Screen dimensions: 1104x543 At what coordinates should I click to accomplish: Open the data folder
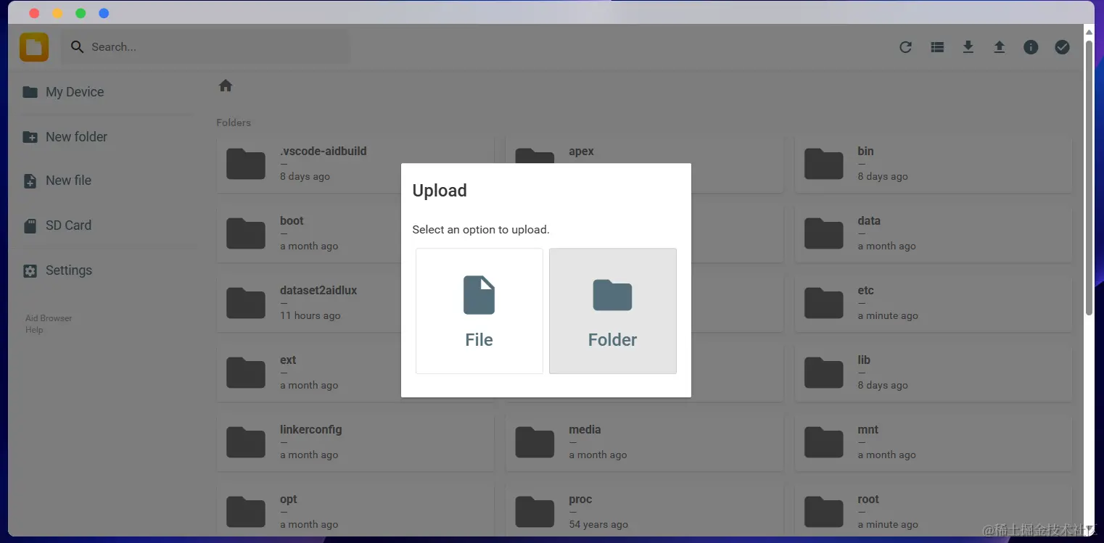click(934, 233)
